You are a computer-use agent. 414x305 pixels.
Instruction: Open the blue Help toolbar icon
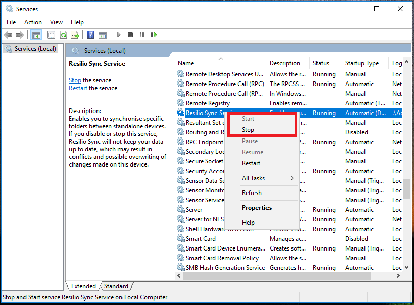point(90,35)
